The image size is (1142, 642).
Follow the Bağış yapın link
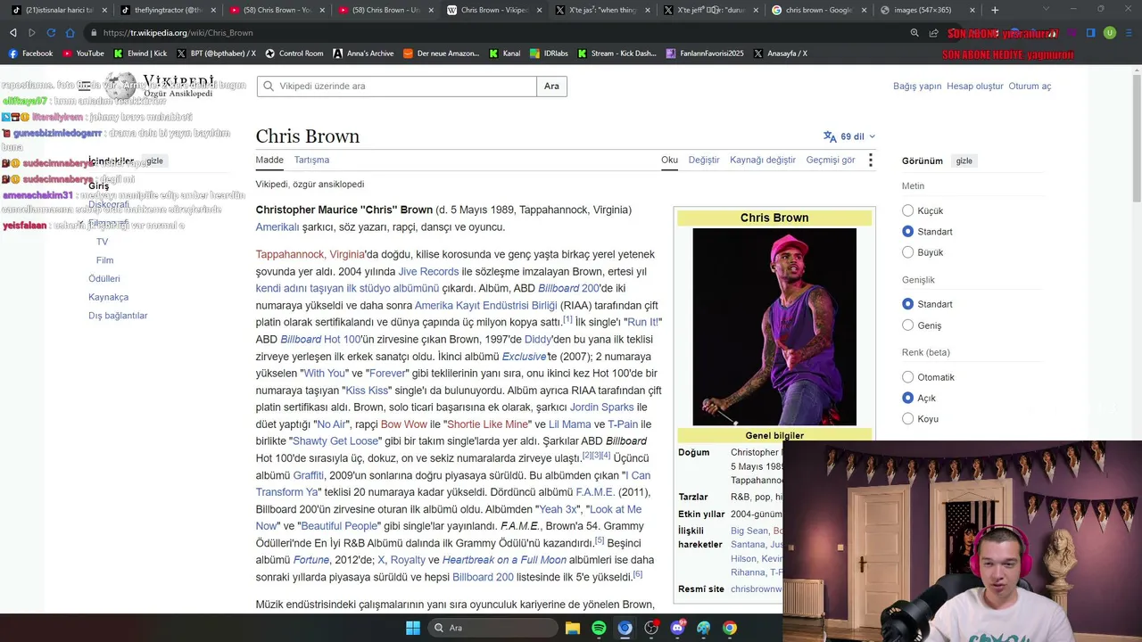pyautogui.click(x=917, y=86)
